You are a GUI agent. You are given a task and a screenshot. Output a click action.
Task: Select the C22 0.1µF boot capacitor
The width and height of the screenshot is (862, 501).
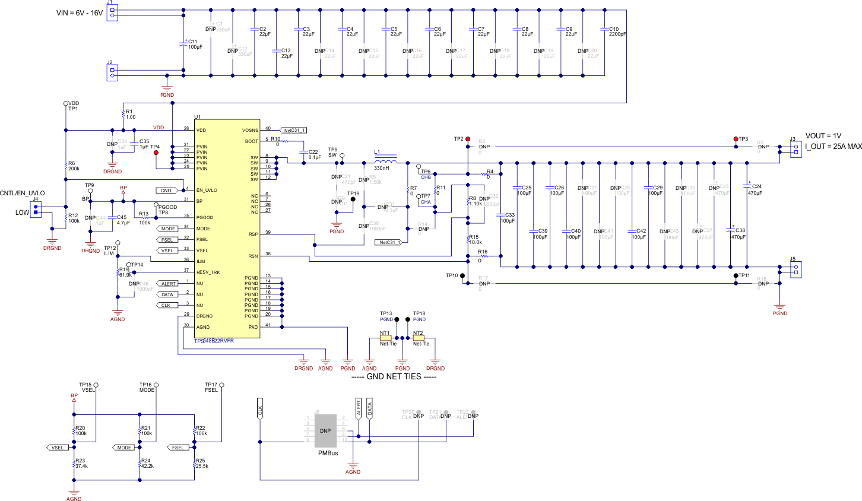[304, 153]
